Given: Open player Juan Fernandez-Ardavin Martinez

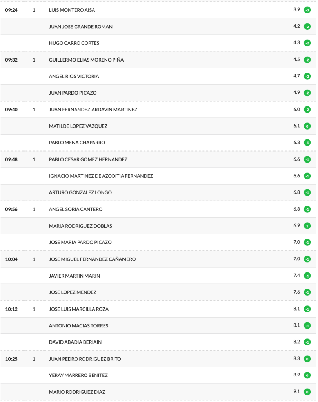Looking at the screenshot, I should pyautogui.click(x=93, y=110).
